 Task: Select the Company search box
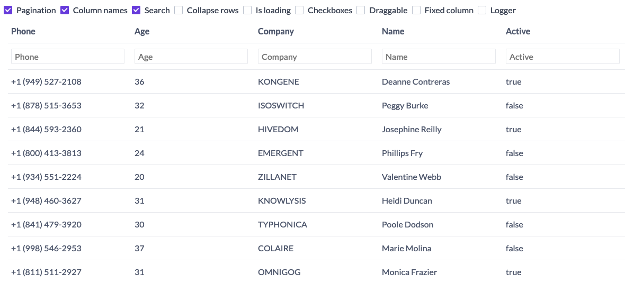(x=315, y=57)
